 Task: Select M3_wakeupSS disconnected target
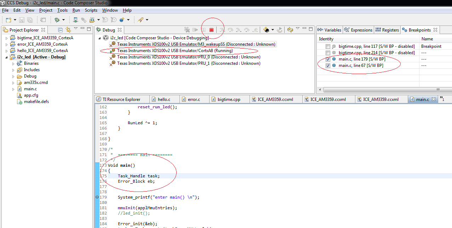tap(193, 44)
